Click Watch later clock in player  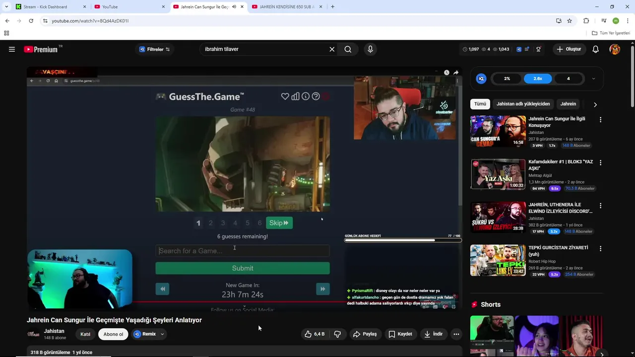446,72
